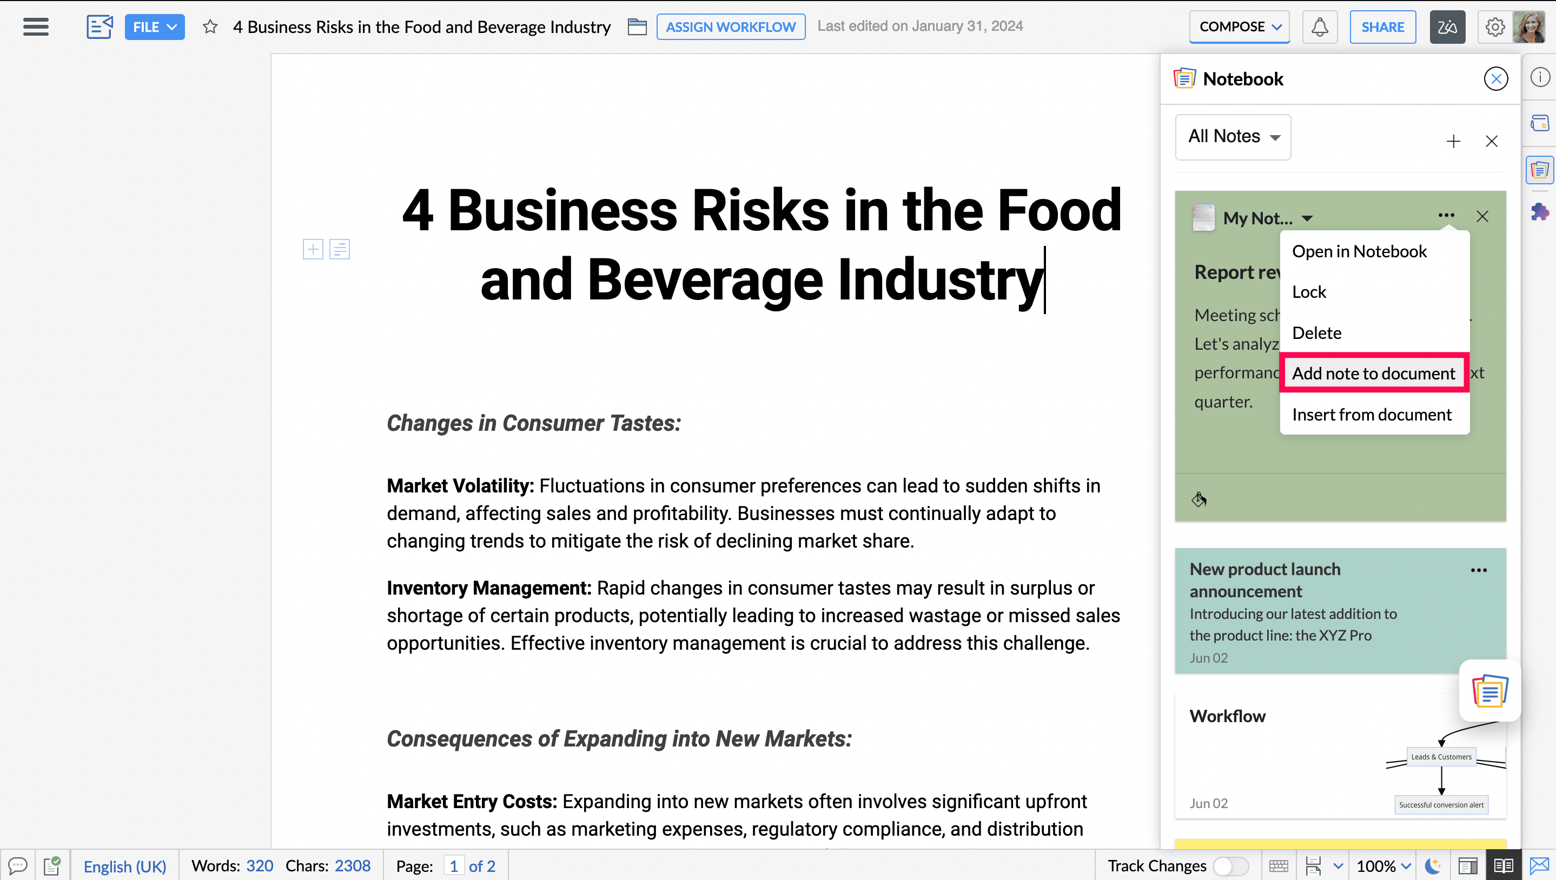Click the puzzle piece add-ons icon
Screen dimensions: 1556x880
(x=1539, y=212)
